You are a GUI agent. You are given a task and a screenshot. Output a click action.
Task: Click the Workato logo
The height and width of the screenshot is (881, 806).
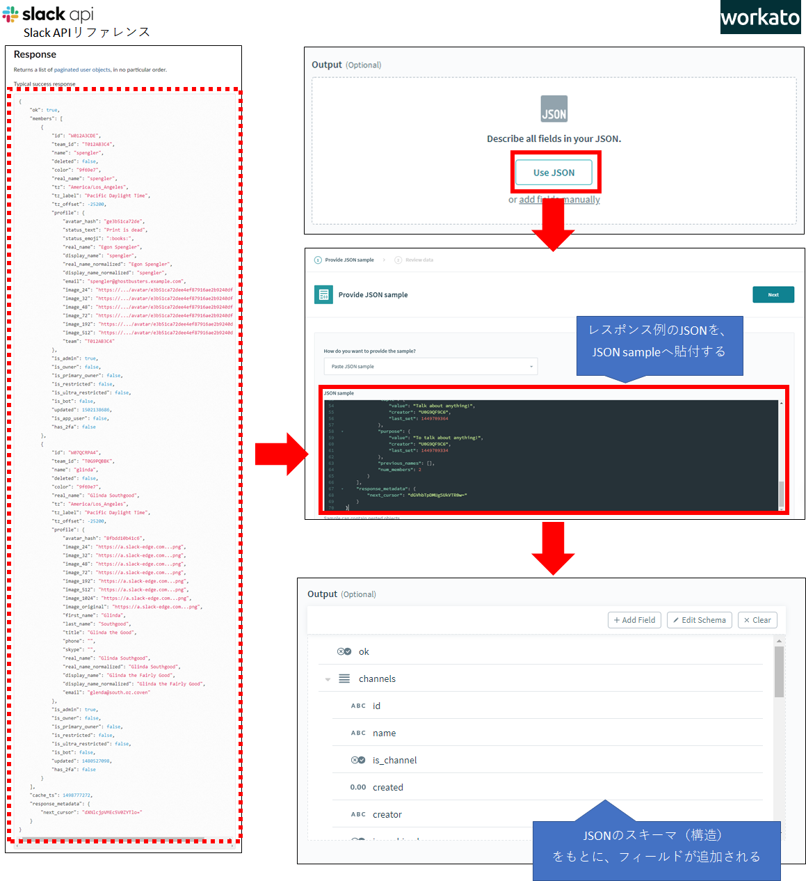[x=760, y=17]
